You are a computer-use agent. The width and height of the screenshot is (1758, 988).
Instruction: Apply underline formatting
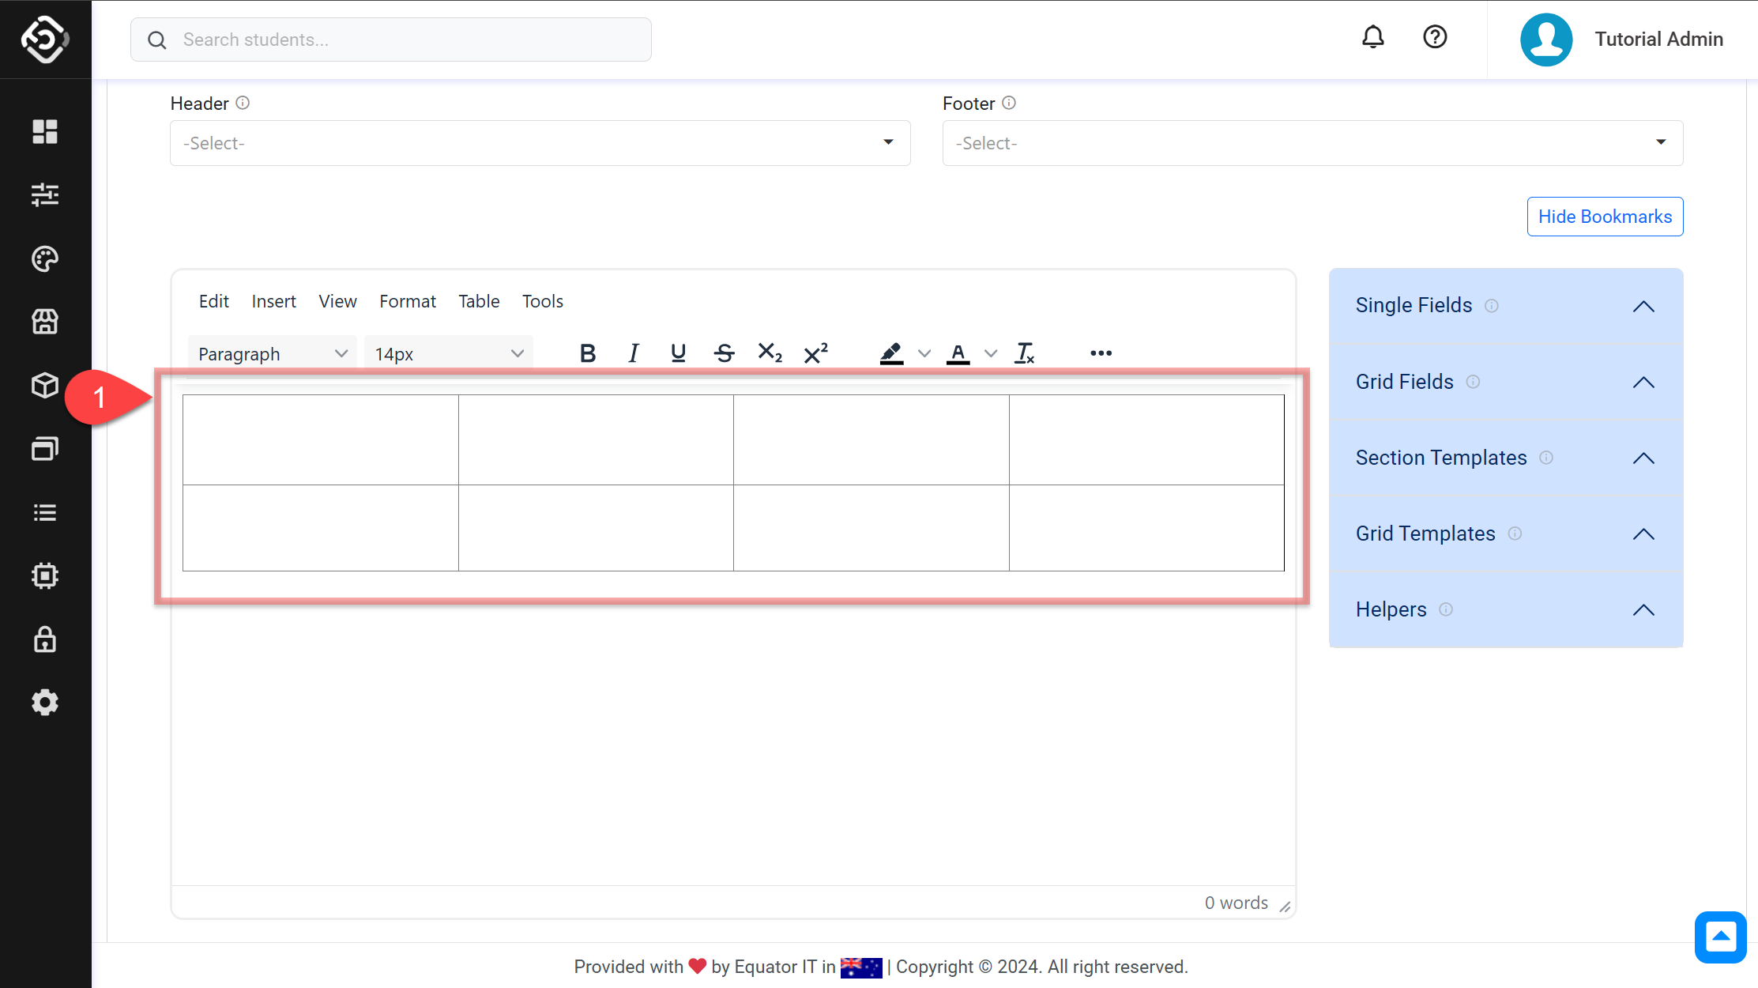678,353
